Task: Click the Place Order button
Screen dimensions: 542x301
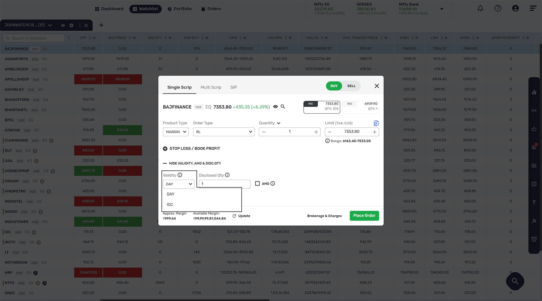Action: click(x=364, y=216)
